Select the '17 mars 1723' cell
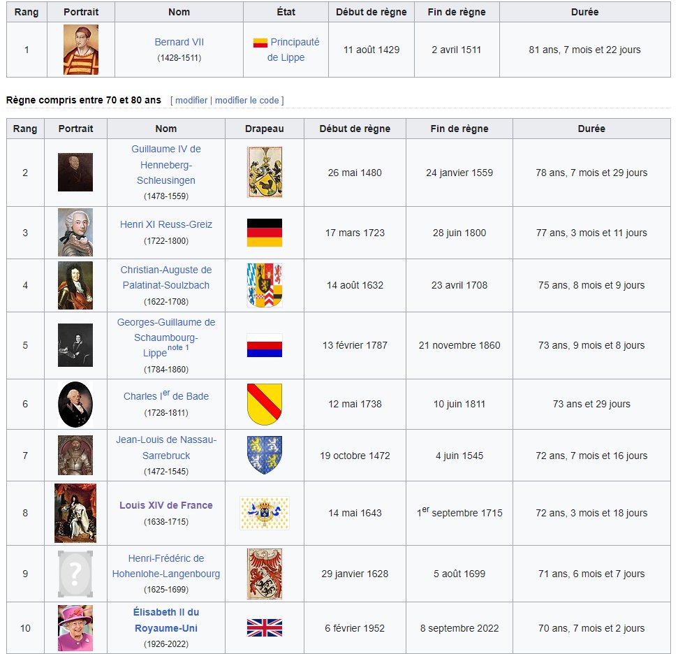 [x=355, y=233]
